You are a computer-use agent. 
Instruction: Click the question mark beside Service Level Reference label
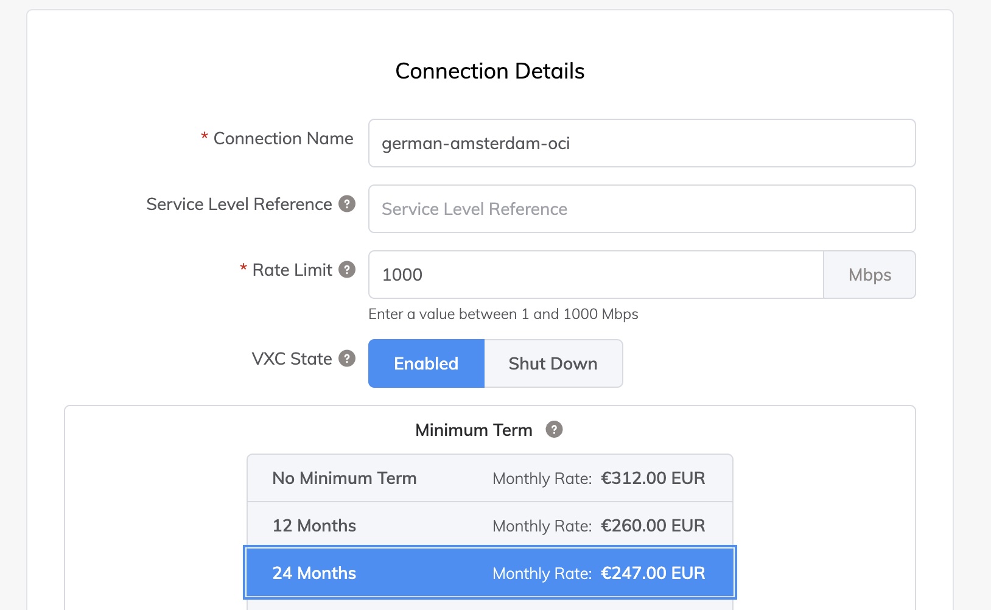click(x=346, y=205)
